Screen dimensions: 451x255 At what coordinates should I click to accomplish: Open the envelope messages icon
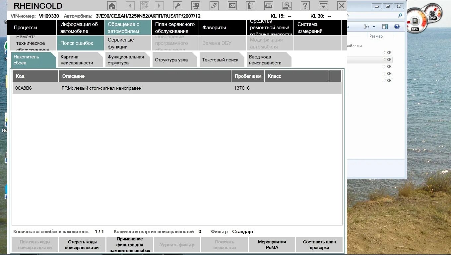coord(232,6)
